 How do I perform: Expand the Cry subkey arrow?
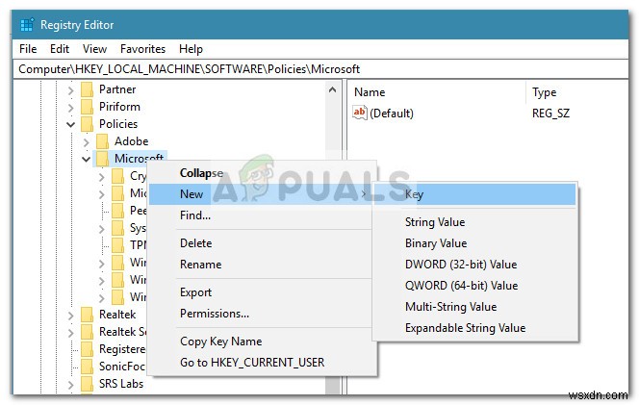point(101,177)
